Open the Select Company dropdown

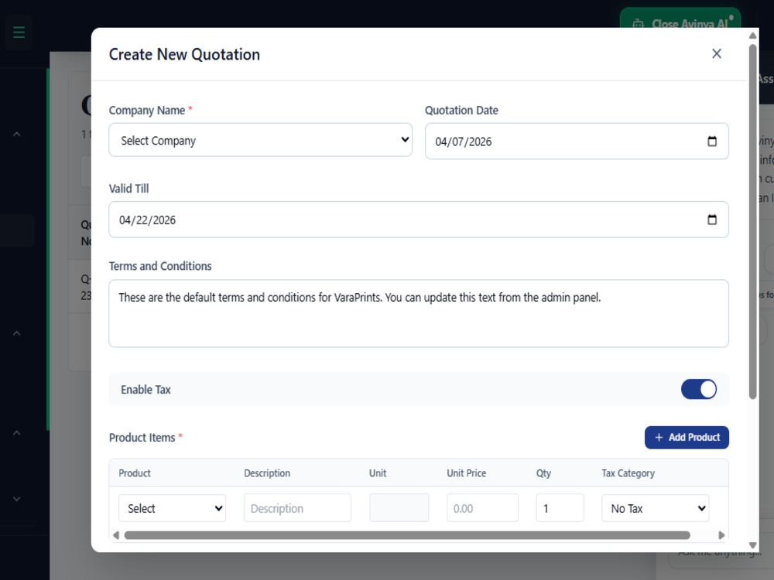(x=261, y=140)
